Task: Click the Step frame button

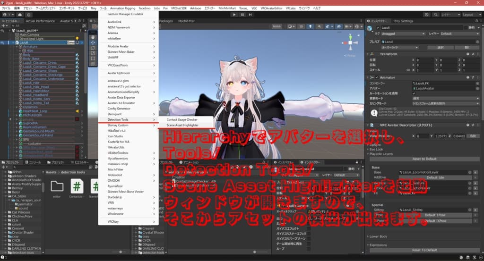Action: (x=251, y=15)
